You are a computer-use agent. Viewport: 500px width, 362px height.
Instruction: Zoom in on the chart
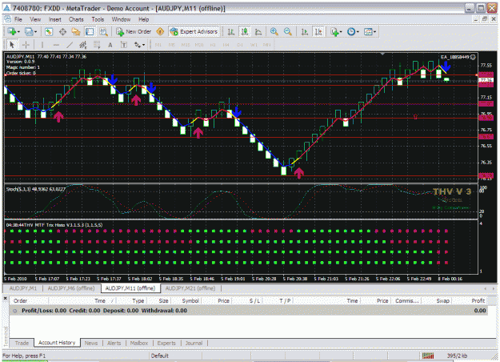[274, 31]
